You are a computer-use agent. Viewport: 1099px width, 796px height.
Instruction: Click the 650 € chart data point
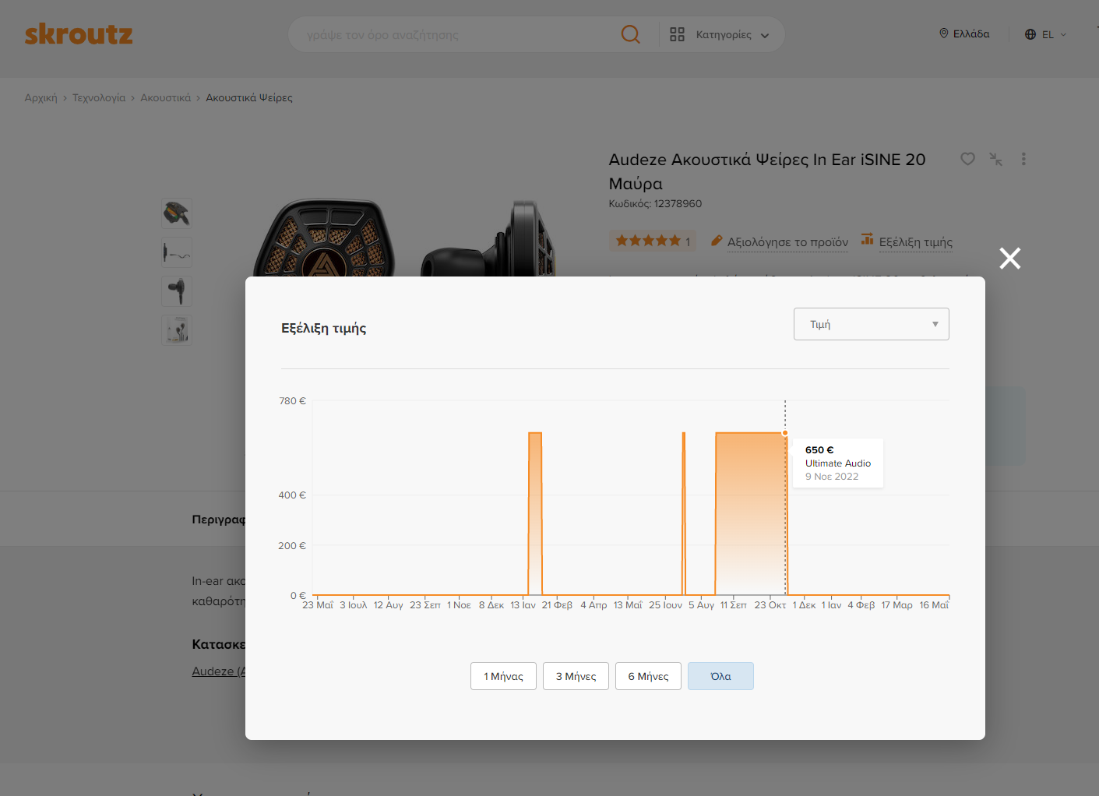coord(785,433)
